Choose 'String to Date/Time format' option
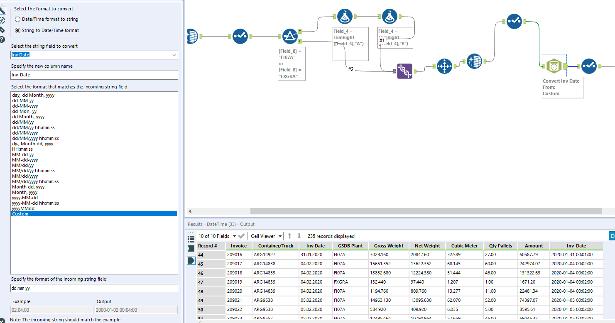This screenshot has height=323, width=615. pyautogui.click(x=17, y=30)
